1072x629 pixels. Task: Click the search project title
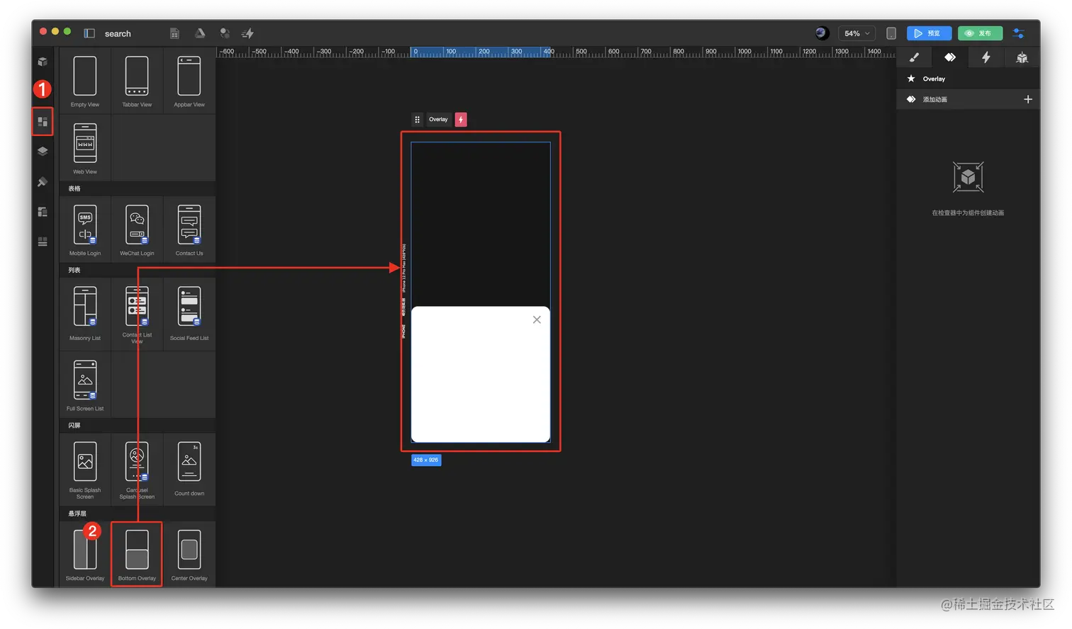[x=118, y=33]
